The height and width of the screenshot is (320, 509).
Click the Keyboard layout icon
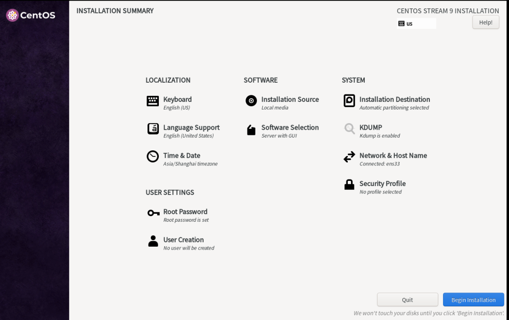click(153, 101)
